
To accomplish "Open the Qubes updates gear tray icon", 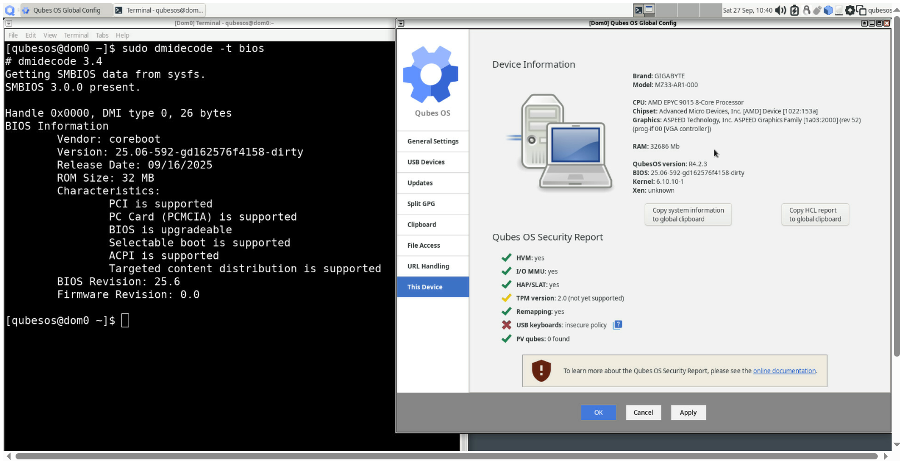I will click(x=850, y=10).
